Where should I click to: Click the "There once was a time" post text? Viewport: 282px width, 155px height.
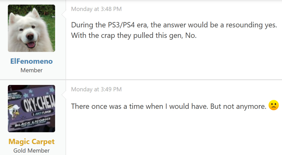point(168,106)
